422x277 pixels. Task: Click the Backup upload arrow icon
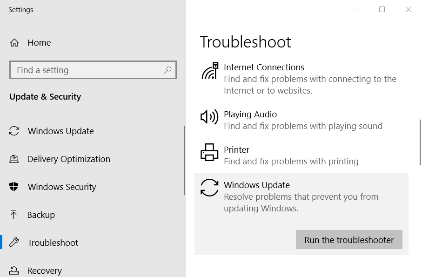[13, 215]
